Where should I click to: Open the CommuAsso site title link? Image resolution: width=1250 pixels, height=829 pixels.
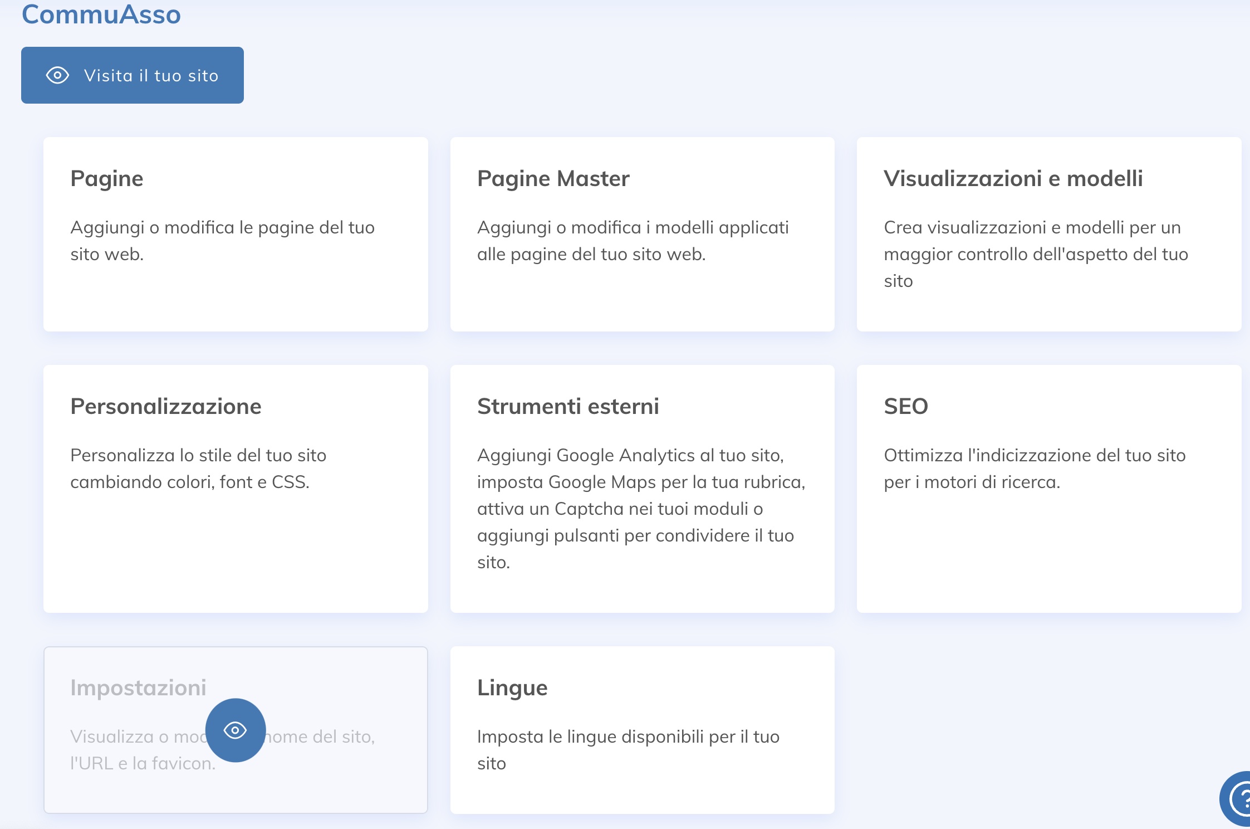[x=101, y=14]
